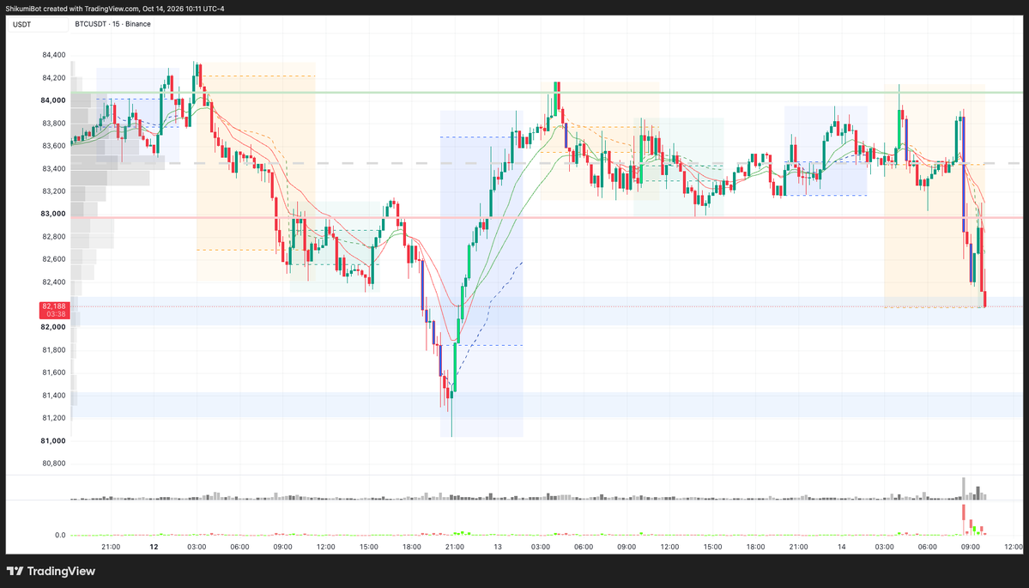Click the first 21:00 time label before date 12
1029x588 pixels.
coord(111,547)
